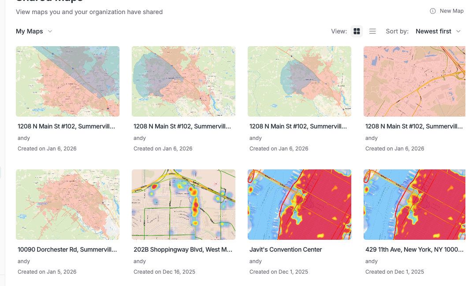Click the 202B Shoppingway Blvd title text
The height and width of the screenshot is (286, 476).
(x=183, y=249)
